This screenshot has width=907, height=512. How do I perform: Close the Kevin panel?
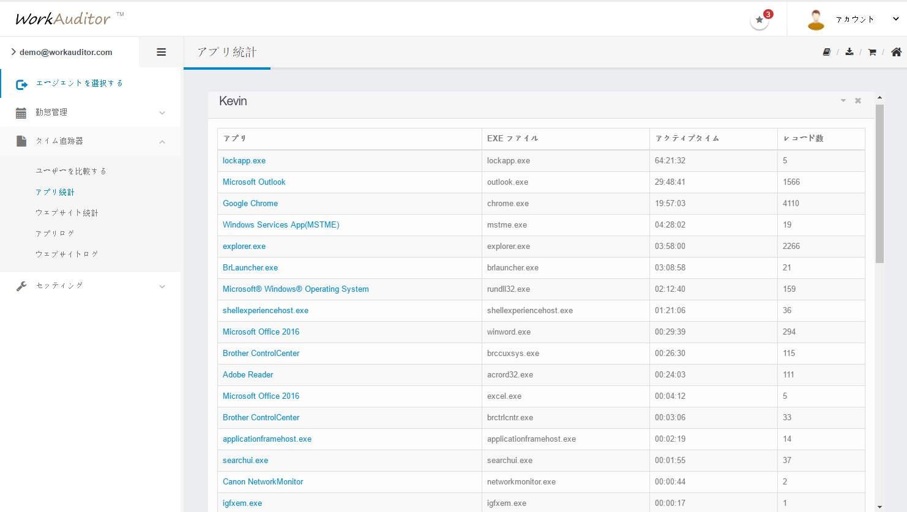pos(858,100)
